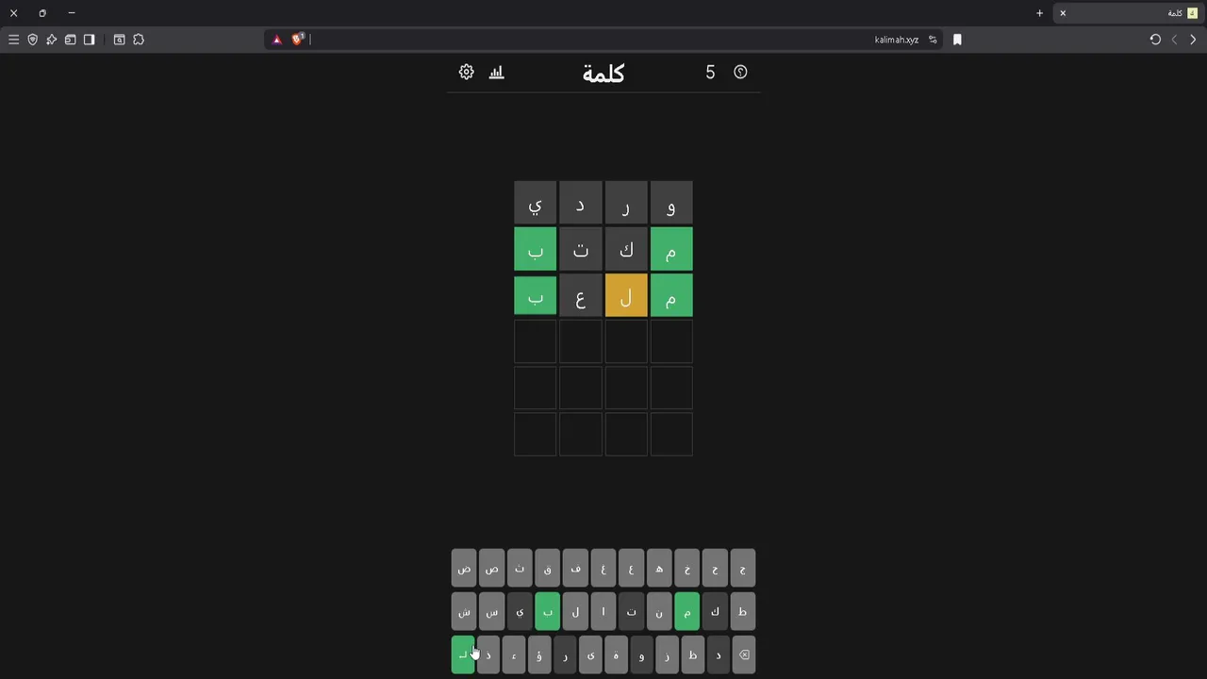
Task: Tap the ء key
Action: [514, 654]
